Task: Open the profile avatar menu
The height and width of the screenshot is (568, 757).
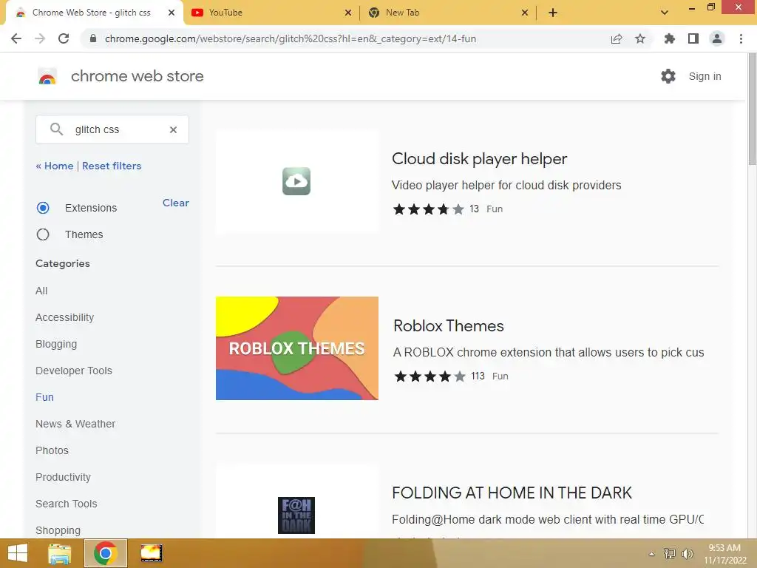Action: click(x=717, y=38)
